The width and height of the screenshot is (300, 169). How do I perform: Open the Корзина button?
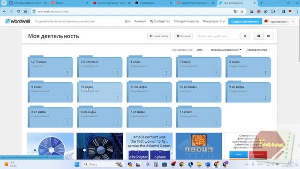[183, 36]
